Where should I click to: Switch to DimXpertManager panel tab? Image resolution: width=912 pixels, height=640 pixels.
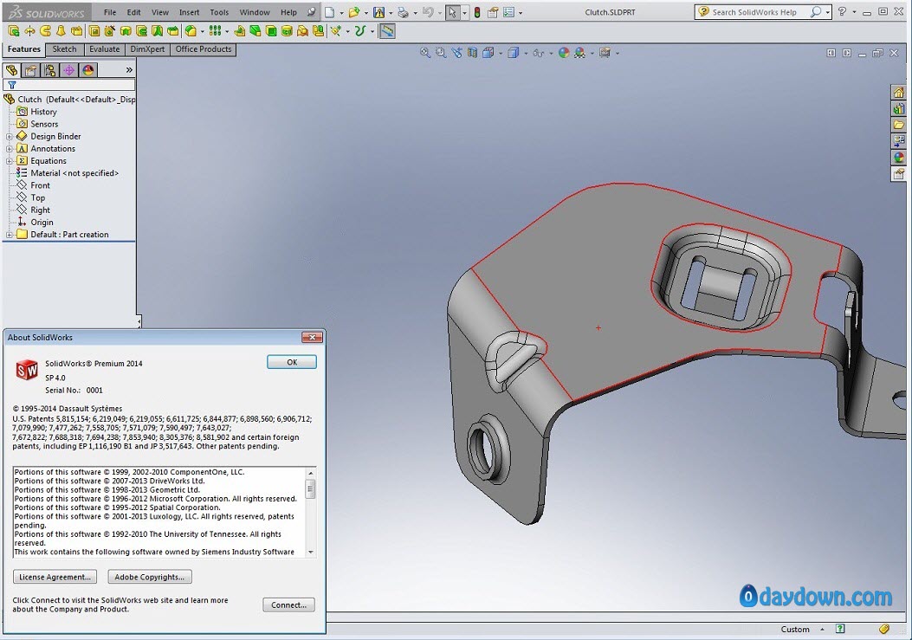pyautogui.click(x=69, y=70)
